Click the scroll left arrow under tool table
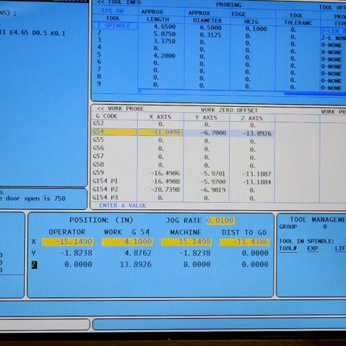346x346 pixels. (x=140, y=91)
